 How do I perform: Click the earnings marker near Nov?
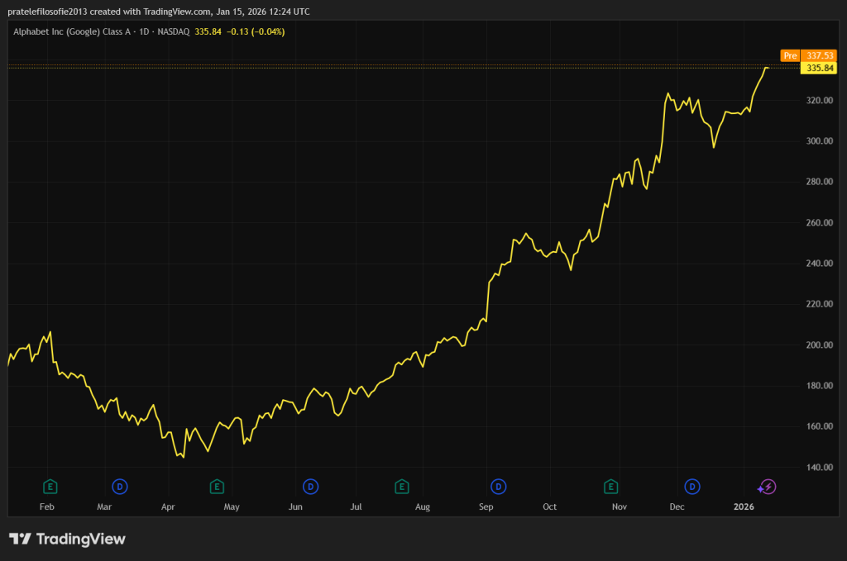(611, 486)
